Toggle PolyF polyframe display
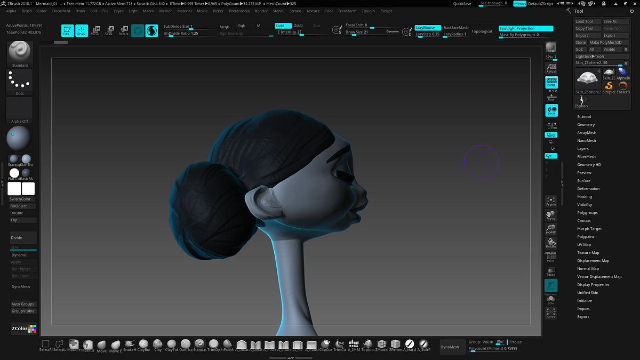This screenshot has height=360, width=640. coord(551,257)
